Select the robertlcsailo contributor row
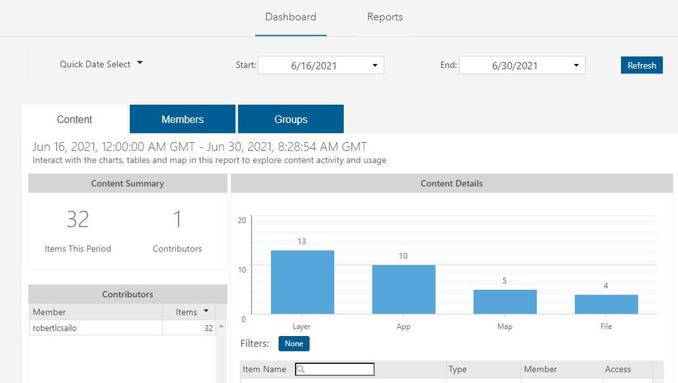 click(95, 328)
